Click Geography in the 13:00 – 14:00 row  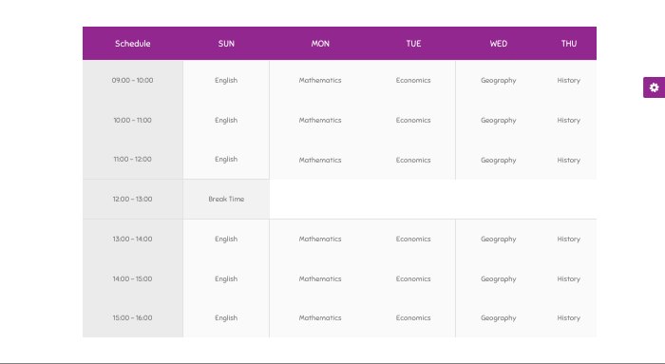[x=499, y=239]
